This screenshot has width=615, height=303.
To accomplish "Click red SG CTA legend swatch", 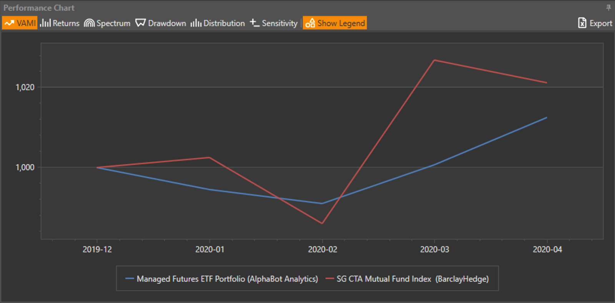I will point(329,279).
